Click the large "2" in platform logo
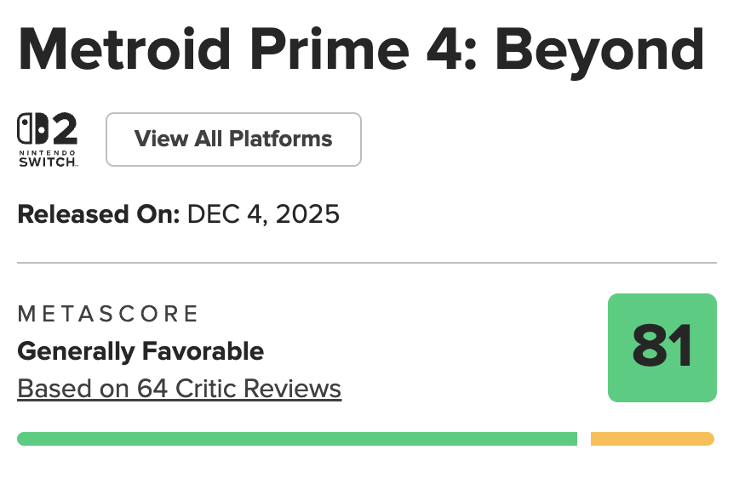739x478 pixels. coord(64,129)
